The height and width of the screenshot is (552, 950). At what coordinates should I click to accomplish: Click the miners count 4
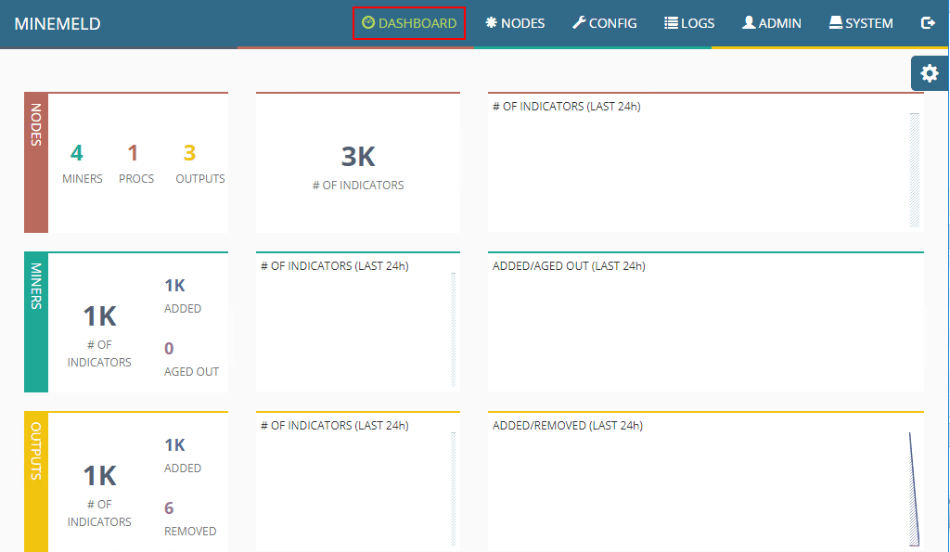tap(76, 153)
